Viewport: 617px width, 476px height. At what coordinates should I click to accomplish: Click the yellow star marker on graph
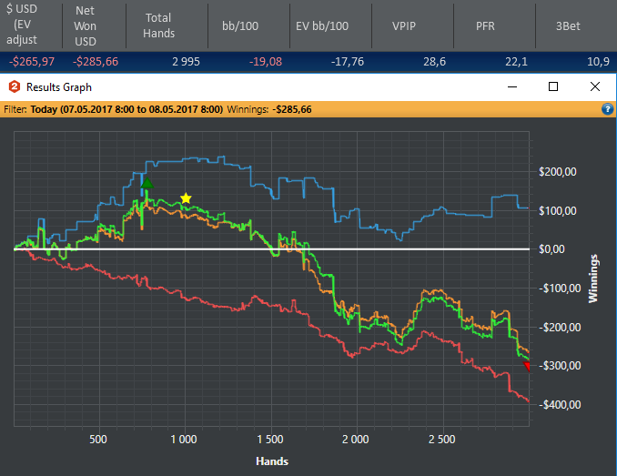click(186, 198)
